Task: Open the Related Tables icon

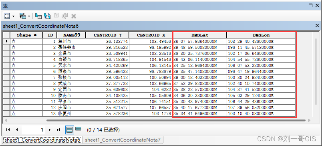Action: (22, 16)
